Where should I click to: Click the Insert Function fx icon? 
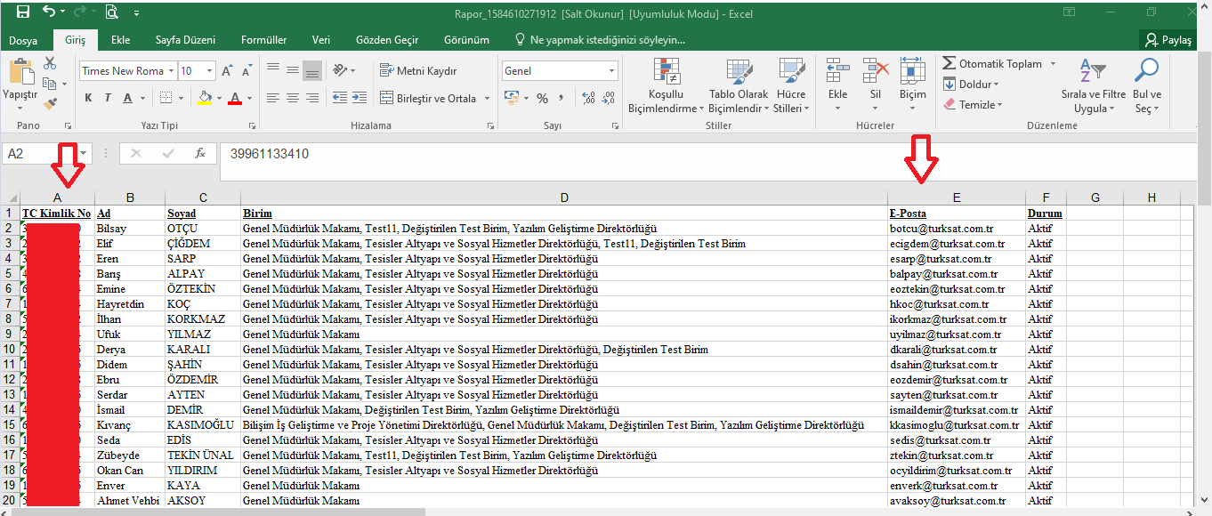200,154
